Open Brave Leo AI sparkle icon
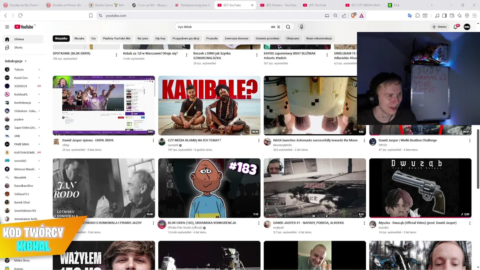Viewport: 480px width, 270px height. (x=459, y=15)
